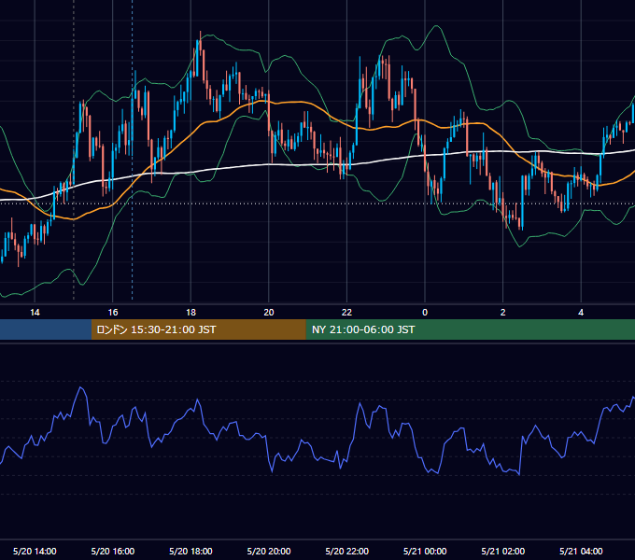The image size is (635, 560).
Task: Click the blue session bar before London
Action: click(x=46, y=329)
